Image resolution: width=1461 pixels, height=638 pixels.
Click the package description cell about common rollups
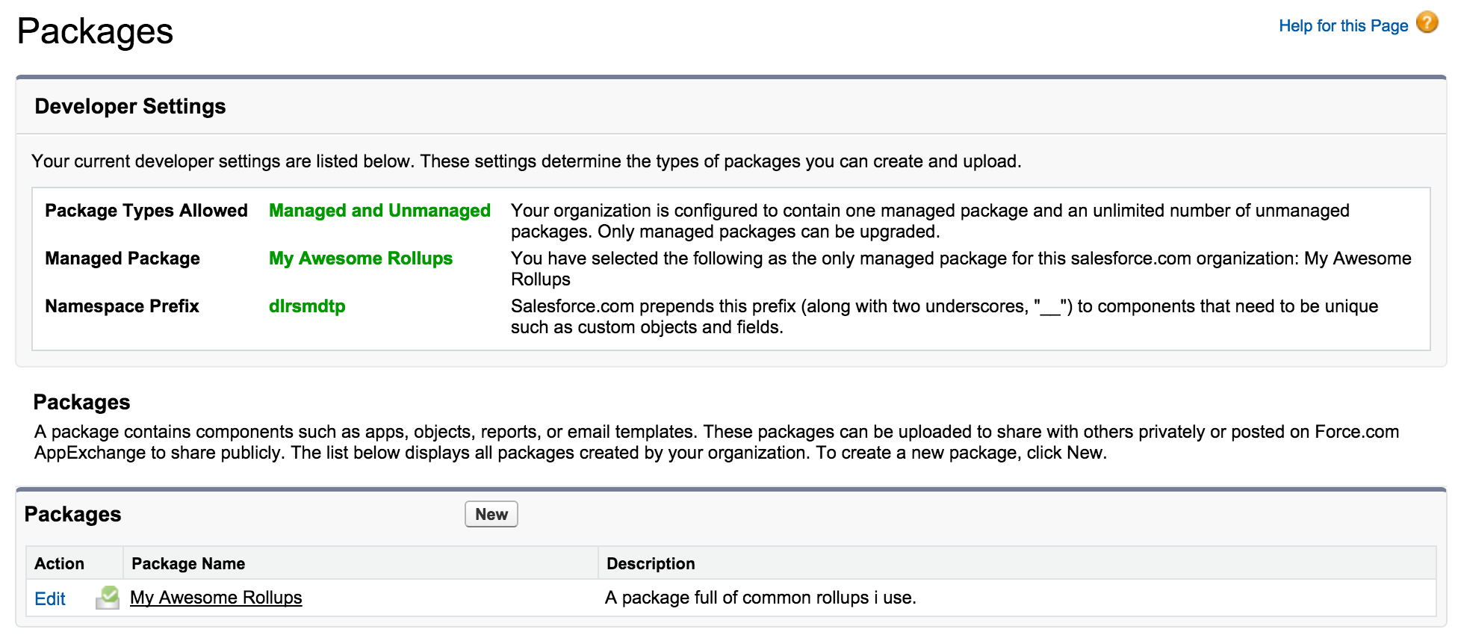(760, 598)
